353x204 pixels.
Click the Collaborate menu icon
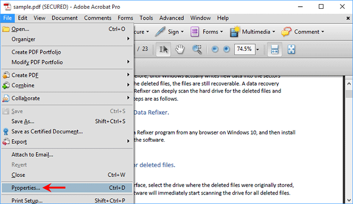point(6,99)
